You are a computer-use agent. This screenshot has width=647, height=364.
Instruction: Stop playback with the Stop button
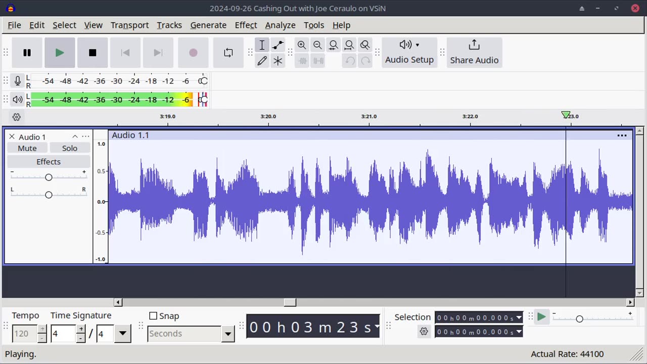[x=93, y=53]
